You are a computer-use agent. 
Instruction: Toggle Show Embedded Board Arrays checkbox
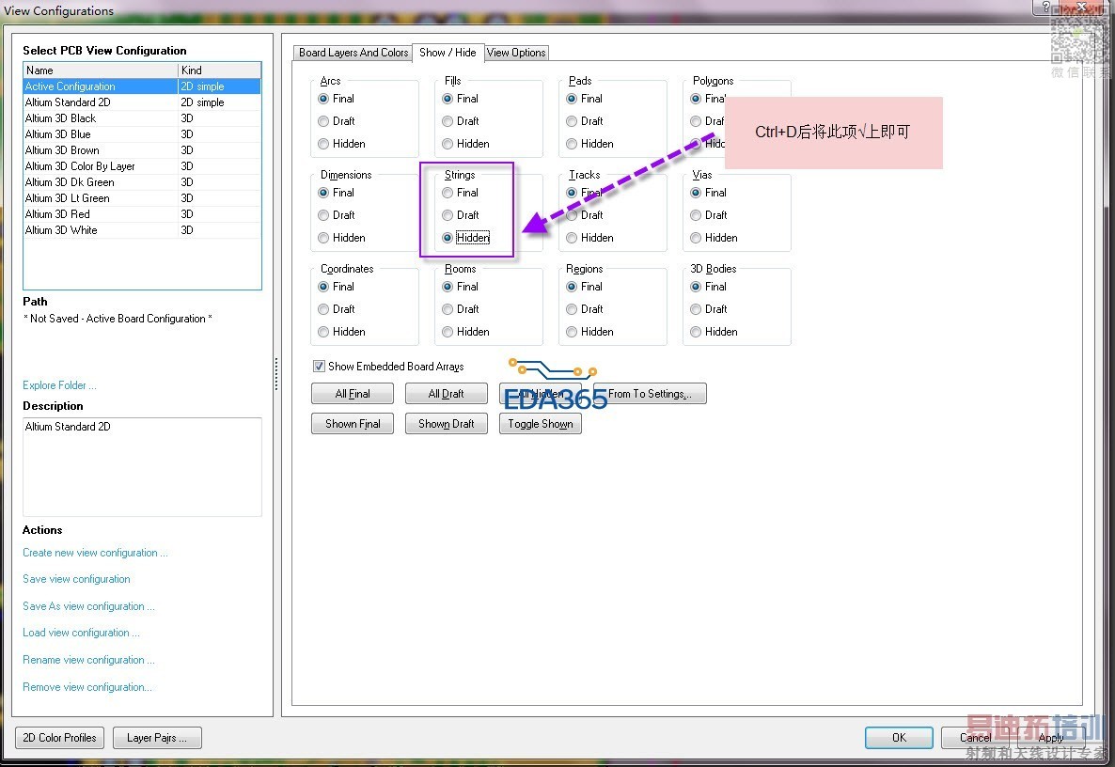point(320,366)
